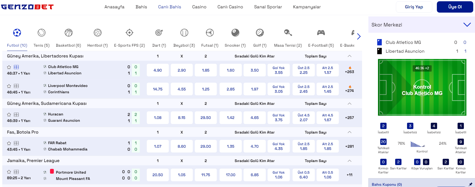Viewport: 475px width, 187px height.
Task: Collapse the Fas, Botola Pro section
Action: click(349, 132)
